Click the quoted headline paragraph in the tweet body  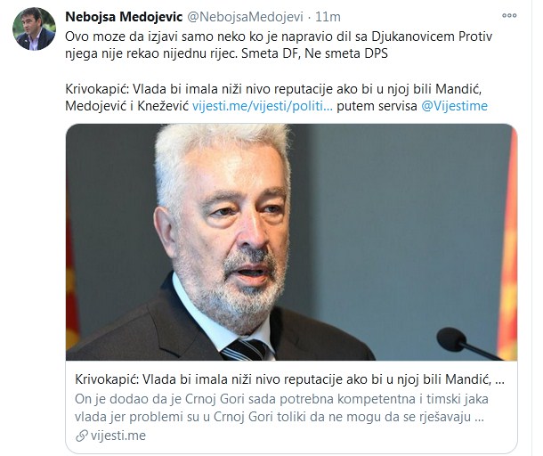(276, 97)
